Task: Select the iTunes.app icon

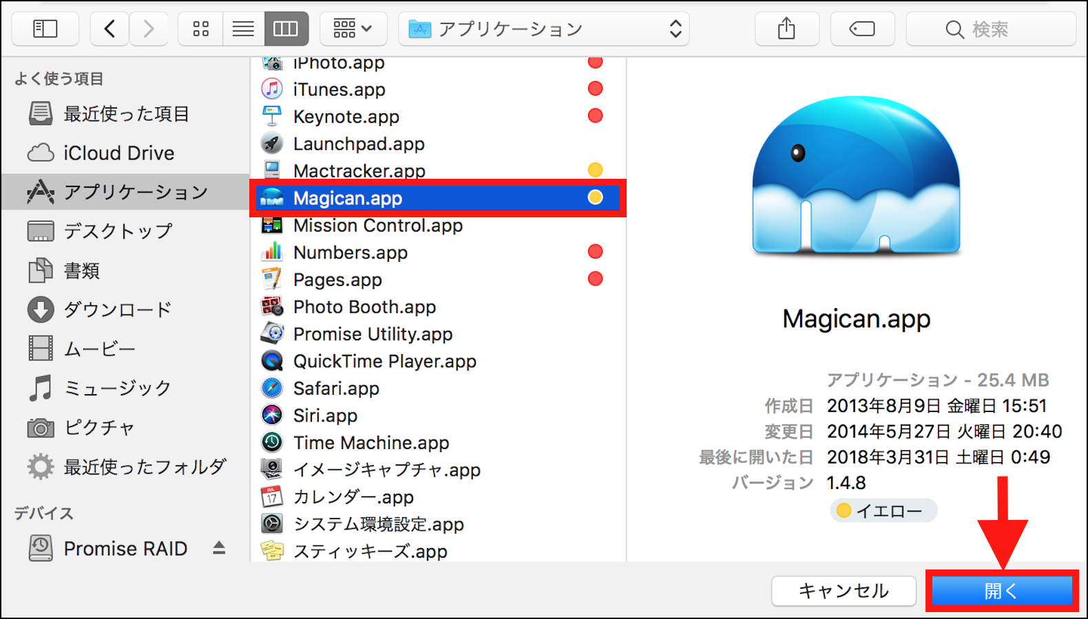Action: (272, 89)
